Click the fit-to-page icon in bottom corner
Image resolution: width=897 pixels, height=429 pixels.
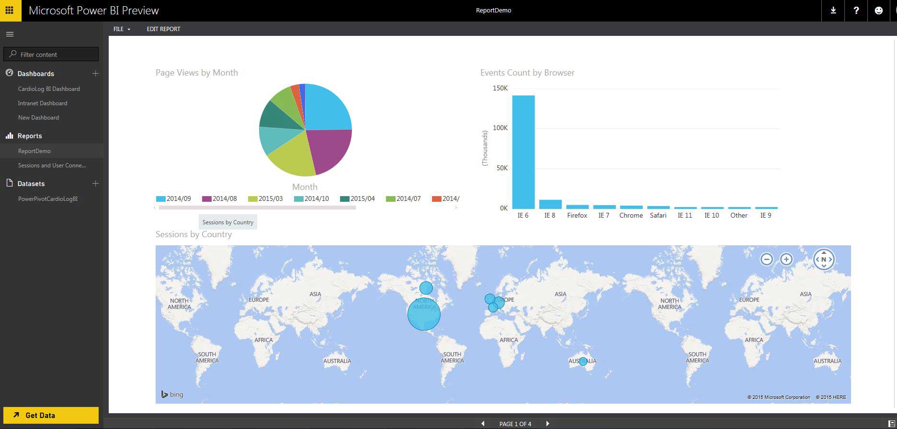click(x=891, y=424)
